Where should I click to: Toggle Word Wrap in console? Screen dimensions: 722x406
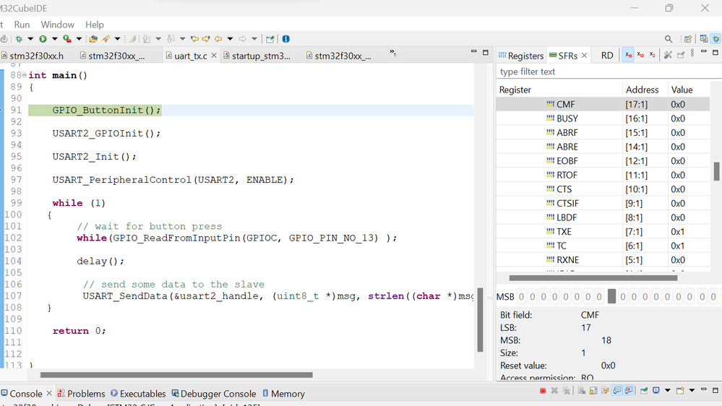click(x=605, y=391)
